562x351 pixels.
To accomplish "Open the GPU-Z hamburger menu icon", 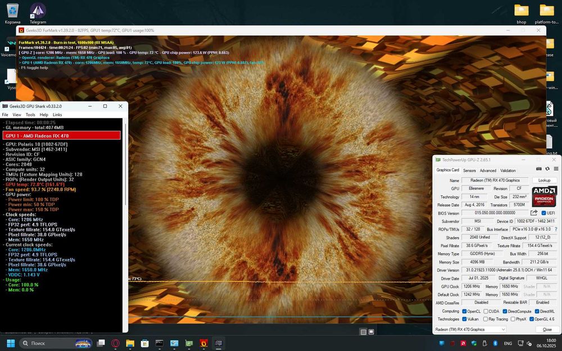I will pyautogui.click(x=555, y=169).
